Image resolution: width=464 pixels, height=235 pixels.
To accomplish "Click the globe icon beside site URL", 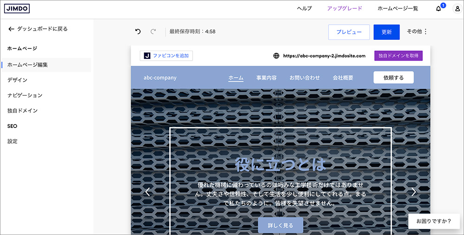I will tap(276, 56).
